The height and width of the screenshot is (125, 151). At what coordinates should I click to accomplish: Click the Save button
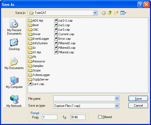[x=138, y=99]
